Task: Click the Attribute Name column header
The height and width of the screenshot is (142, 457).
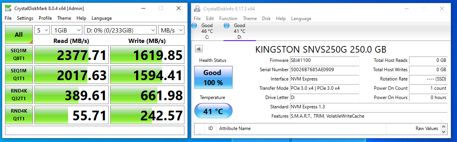Action: pyautogui.click(x=301, y=128)
